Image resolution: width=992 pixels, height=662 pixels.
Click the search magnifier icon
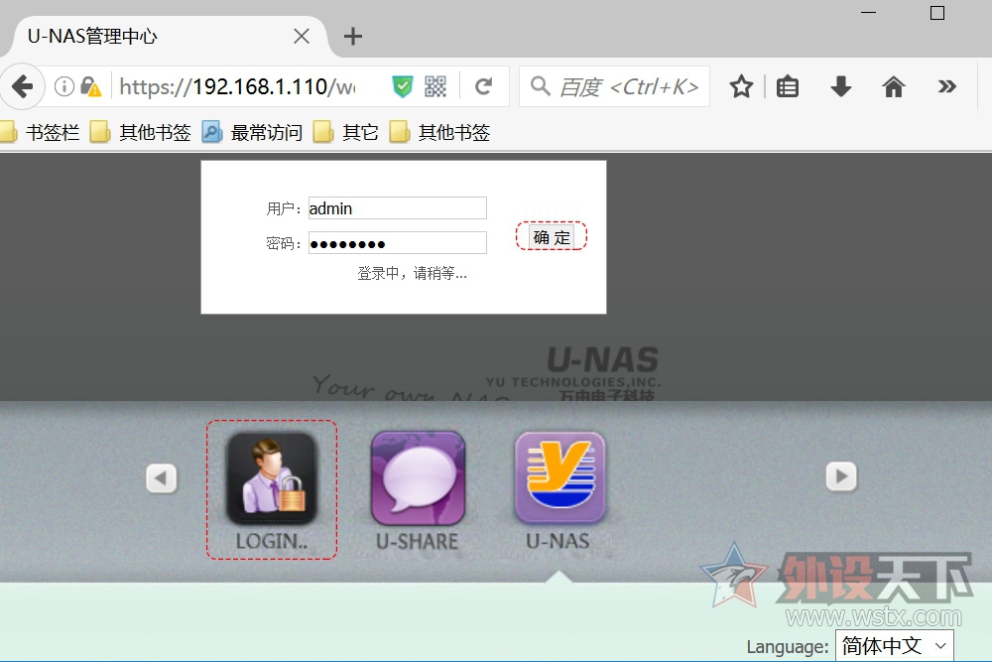point(541,85)
